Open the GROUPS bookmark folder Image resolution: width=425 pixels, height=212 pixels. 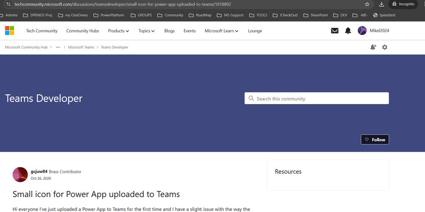click(x=141, y=15)
